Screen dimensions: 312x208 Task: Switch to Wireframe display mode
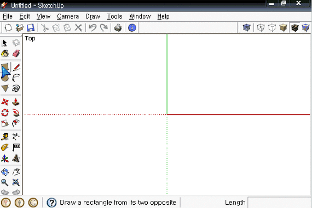point(261,28)
